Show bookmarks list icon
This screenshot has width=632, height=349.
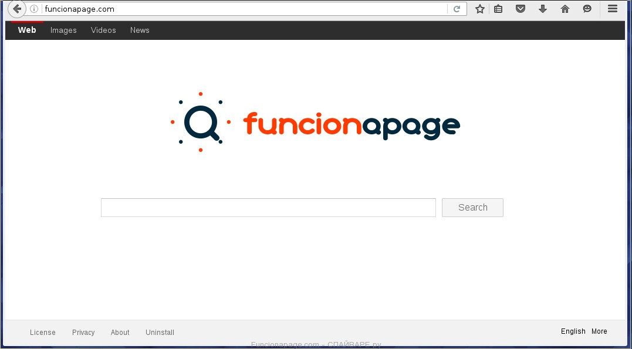[x=498, y=9]
